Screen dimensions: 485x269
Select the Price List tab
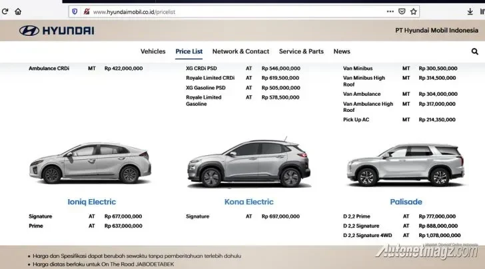click(189, 51)
